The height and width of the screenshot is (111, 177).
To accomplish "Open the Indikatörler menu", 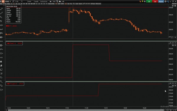I will [44, 1].
